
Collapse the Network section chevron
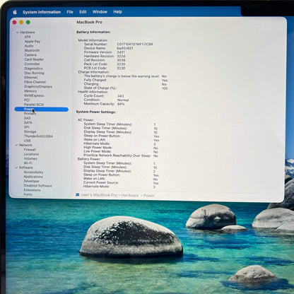[17, 145]
